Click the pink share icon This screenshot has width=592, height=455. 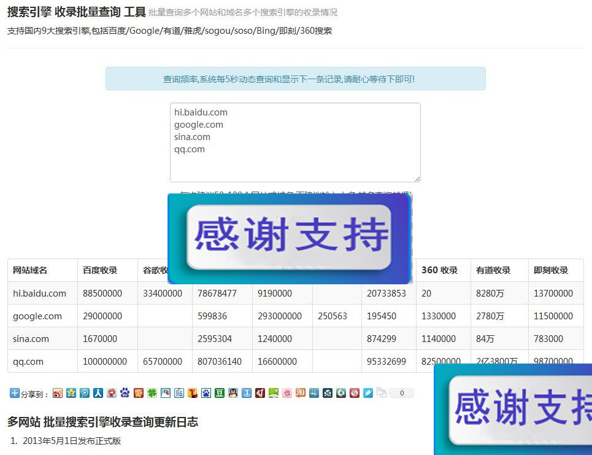(287, 393)
